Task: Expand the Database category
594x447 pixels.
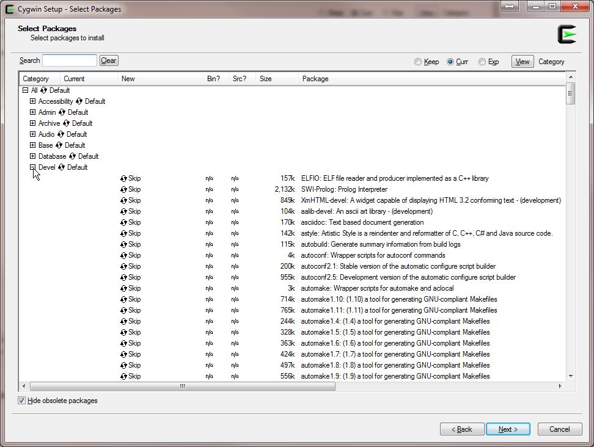Action: pyautogui.click(x=32, y=156)
